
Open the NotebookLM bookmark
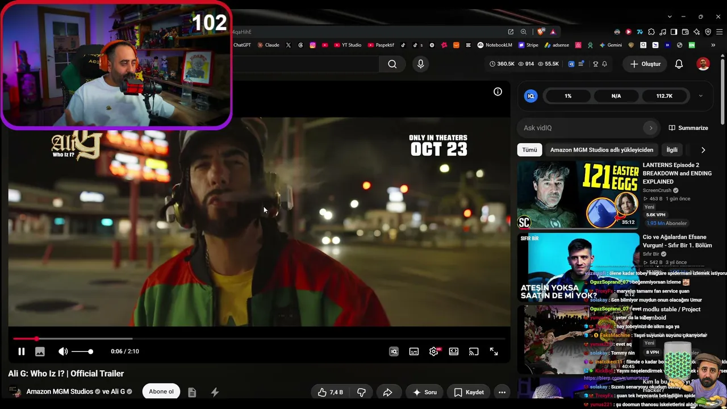(495, 45)
